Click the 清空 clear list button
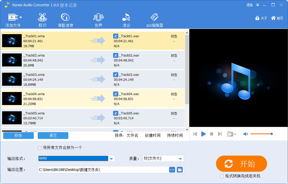 tap(53, 135)
